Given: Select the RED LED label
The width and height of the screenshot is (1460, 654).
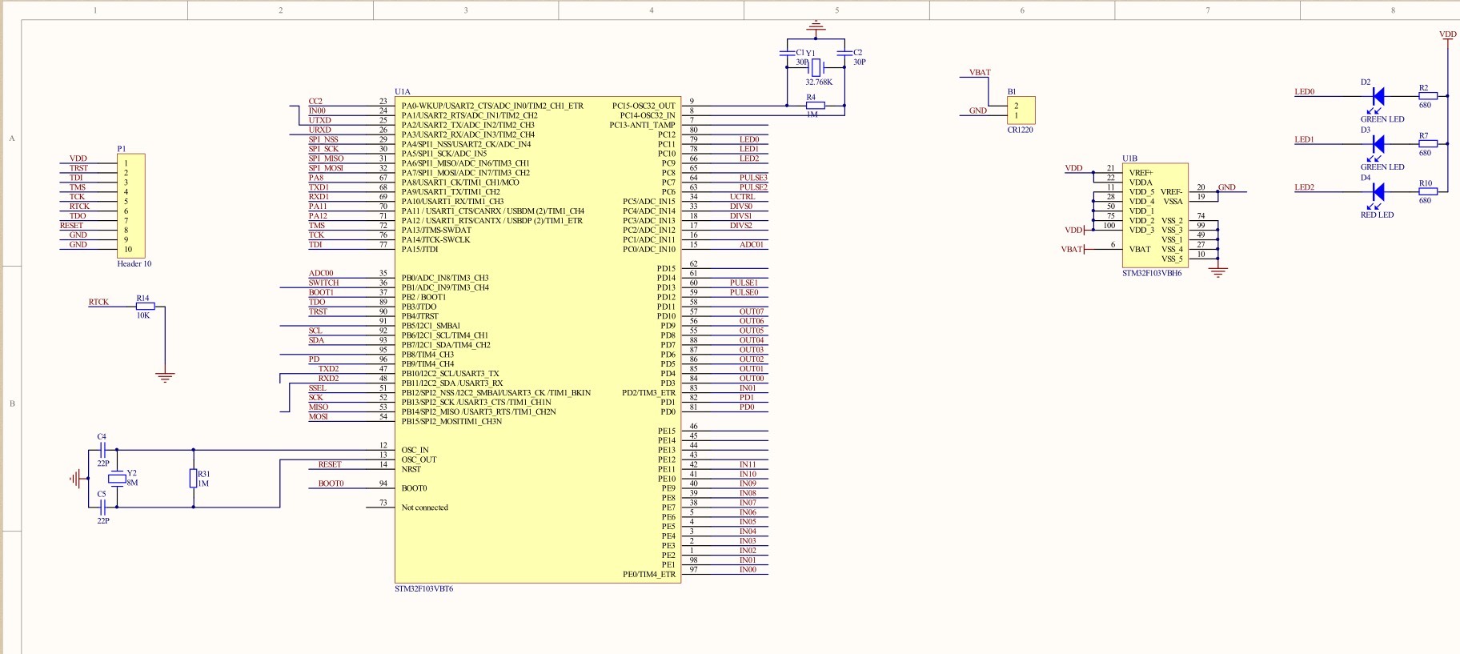Looking at the screenshot, I should (x=1377, y=215).
